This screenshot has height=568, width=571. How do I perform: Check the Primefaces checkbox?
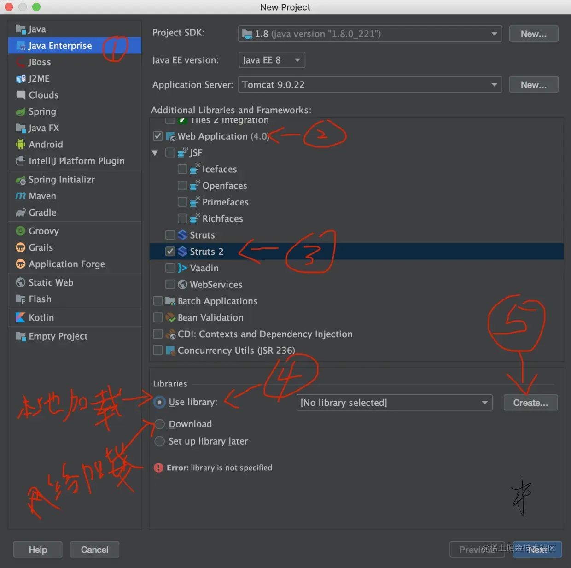coord(182,202)
